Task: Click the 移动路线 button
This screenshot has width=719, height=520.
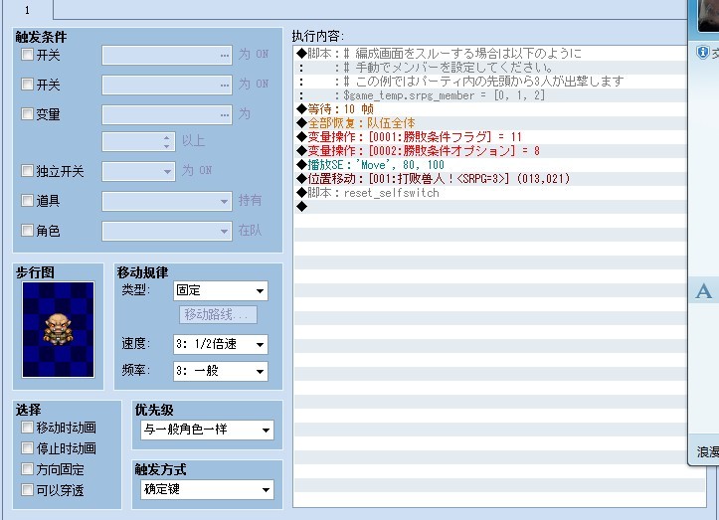Action: coord(218,314)
